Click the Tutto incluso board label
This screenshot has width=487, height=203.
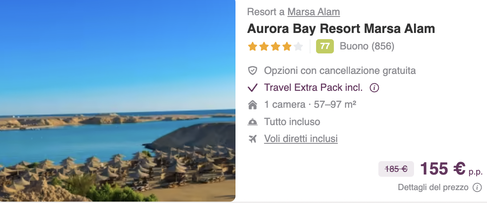click(x=292, y=122)
